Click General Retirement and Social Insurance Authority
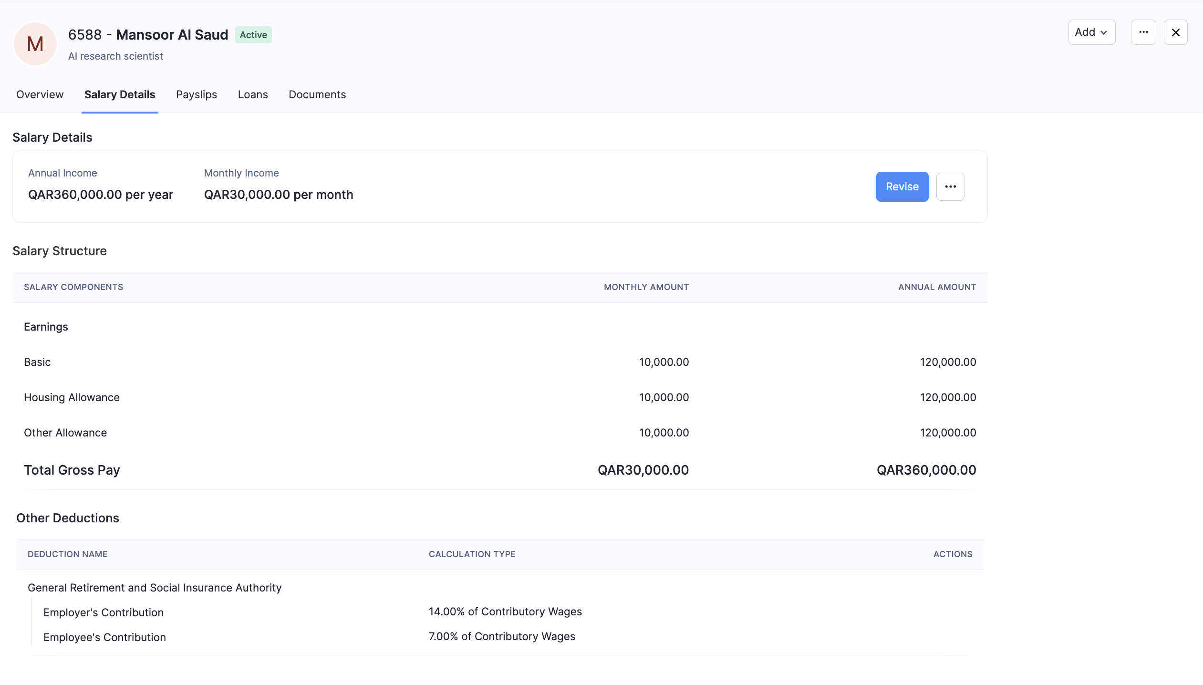The height and width of the screenshot is (685, 1203). point(155,588)
